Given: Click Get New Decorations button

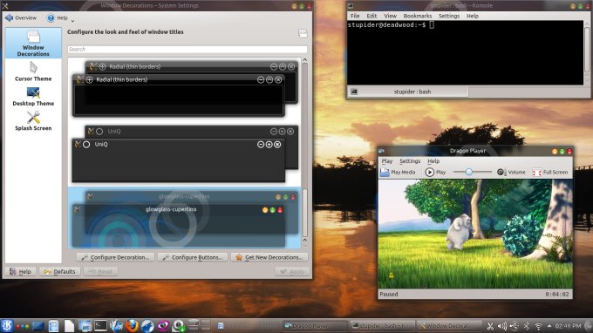Looking at the screenshot, I should coord(269,257).
